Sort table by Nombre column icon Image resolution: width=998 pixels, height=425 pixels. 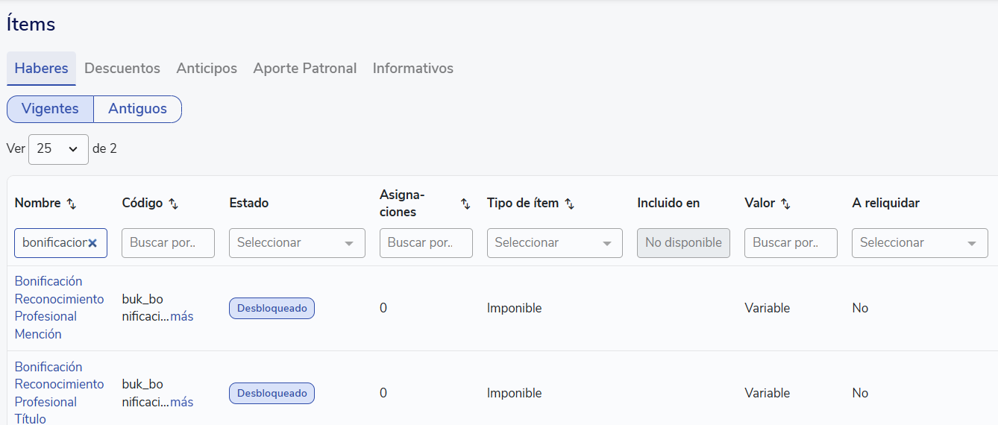[x=72, y=204]
